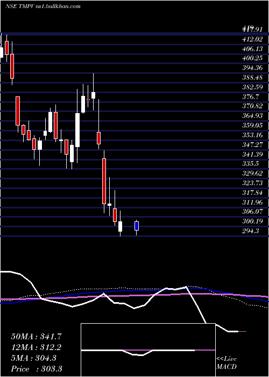269x377 pixels.
Task: Click the 388.48 price axis label
Action: [252, 77]
